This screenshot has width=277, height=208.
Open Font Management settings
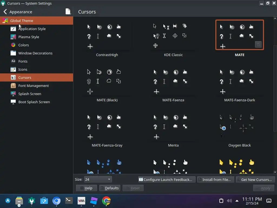(x=37, y=86)
